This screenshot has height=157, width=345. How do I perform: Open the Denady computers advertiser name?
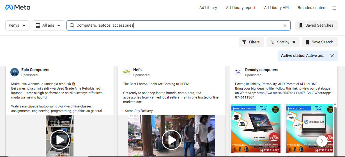click(x=262, y=70)
